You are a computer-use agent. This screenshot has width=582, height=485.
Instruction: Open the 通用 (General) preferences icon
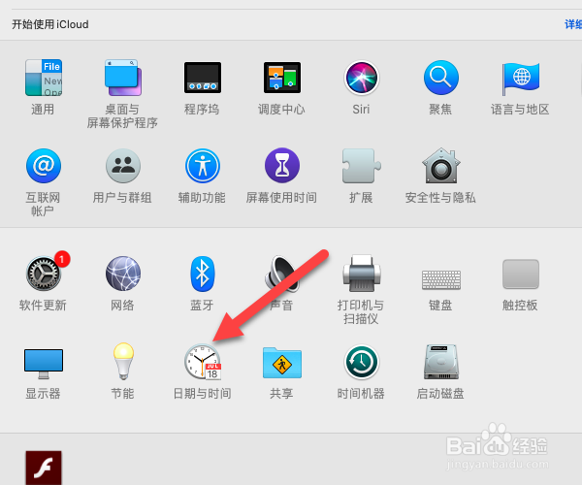coord(44,78)
